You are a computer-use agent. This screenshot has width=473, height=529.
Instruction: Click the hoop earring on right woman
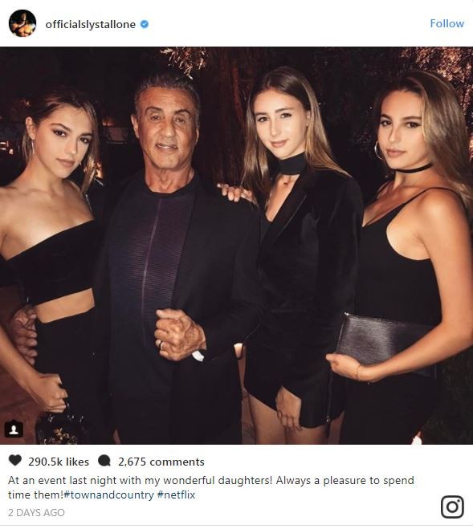tap(378, 151)
